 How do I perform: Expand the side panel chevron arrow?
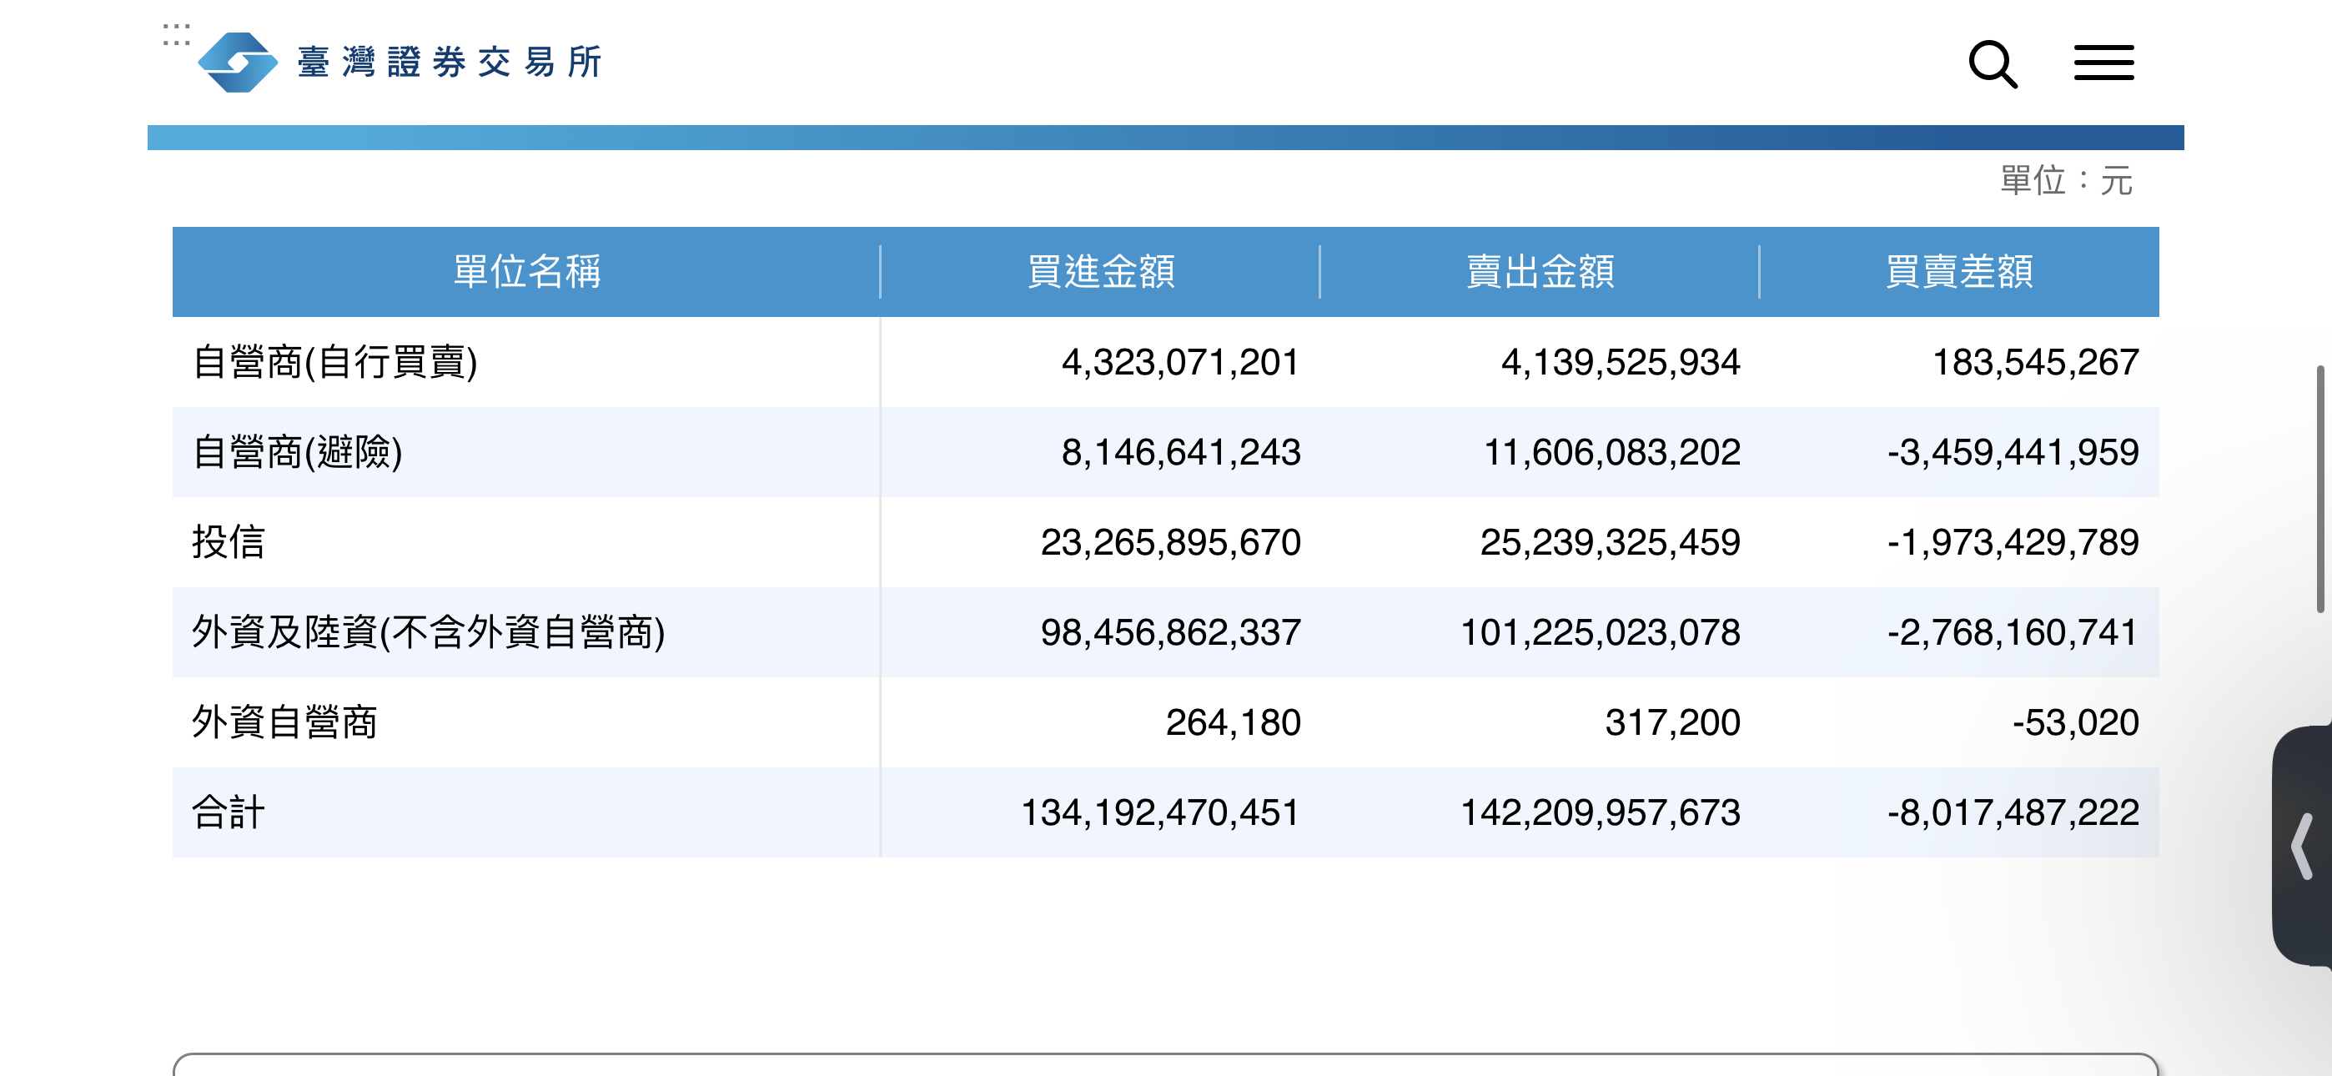pos(2302,846)
